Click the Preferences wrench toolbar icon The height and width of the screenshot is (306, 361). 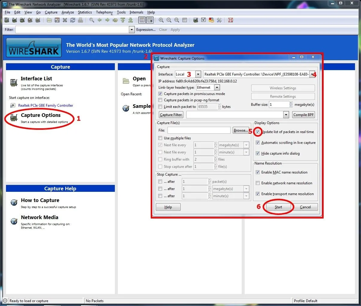click(x=219, y=20)
